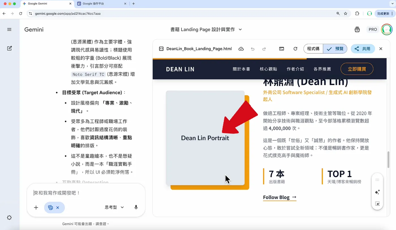Viewport: 396px width, 230px height.
Task: Open the Google account avatar menu
Action: (387, 29)
